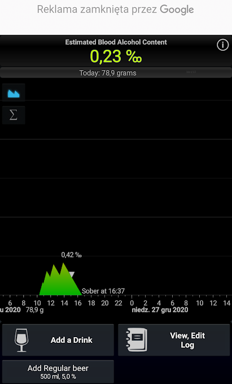Switch to the area graph view icon

pos(14,93)
